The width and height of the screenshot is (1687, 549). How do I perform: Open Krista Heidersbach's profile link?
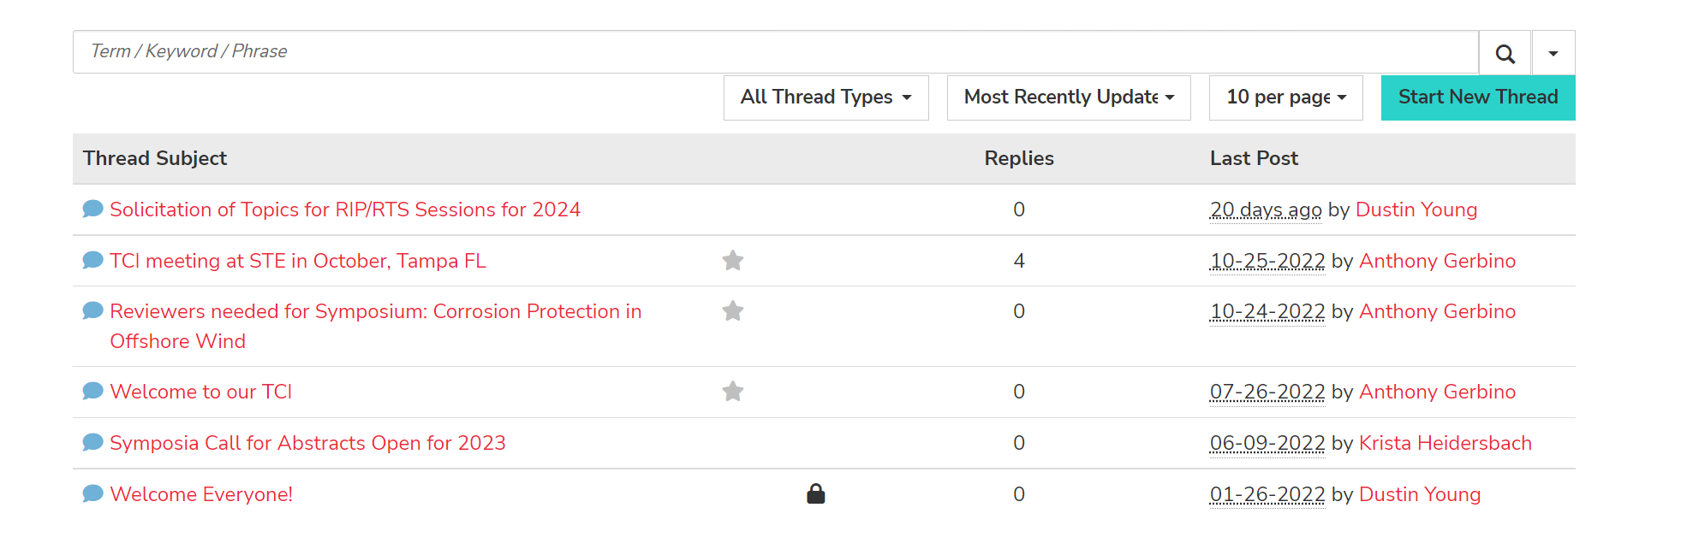pos(1445,443)
